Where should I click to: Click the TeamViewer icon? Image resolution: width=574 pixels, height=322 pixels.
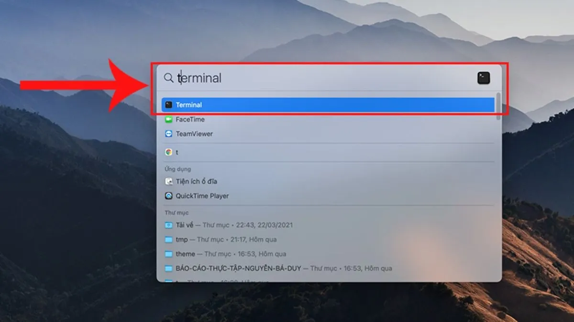click(168, 134)
